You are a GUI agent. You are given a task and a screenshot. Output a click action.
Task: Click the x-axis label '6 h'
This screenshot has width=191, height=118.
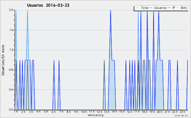click(53, 112)
